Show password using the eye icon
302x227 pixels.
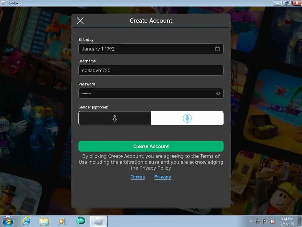[x=218, y=93]
